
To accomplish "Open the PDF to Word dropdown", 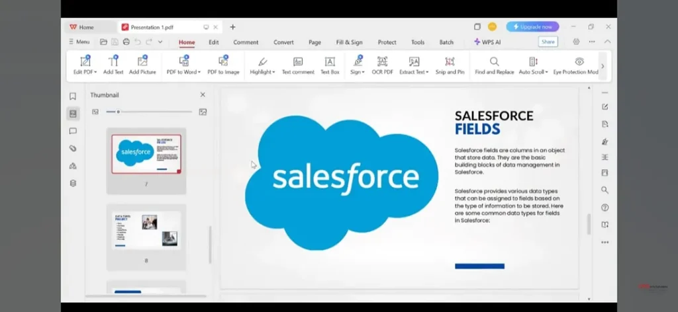I will click(x=198, y=72).
